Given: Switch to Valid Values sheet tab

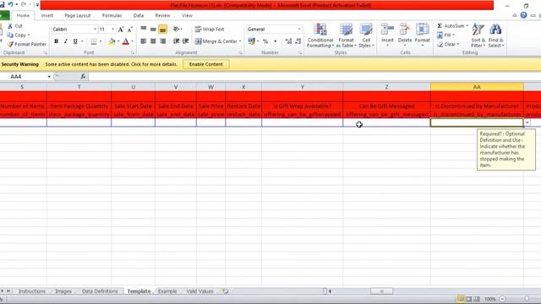Looking at the screenshot, I should click(x=199, y=291).
